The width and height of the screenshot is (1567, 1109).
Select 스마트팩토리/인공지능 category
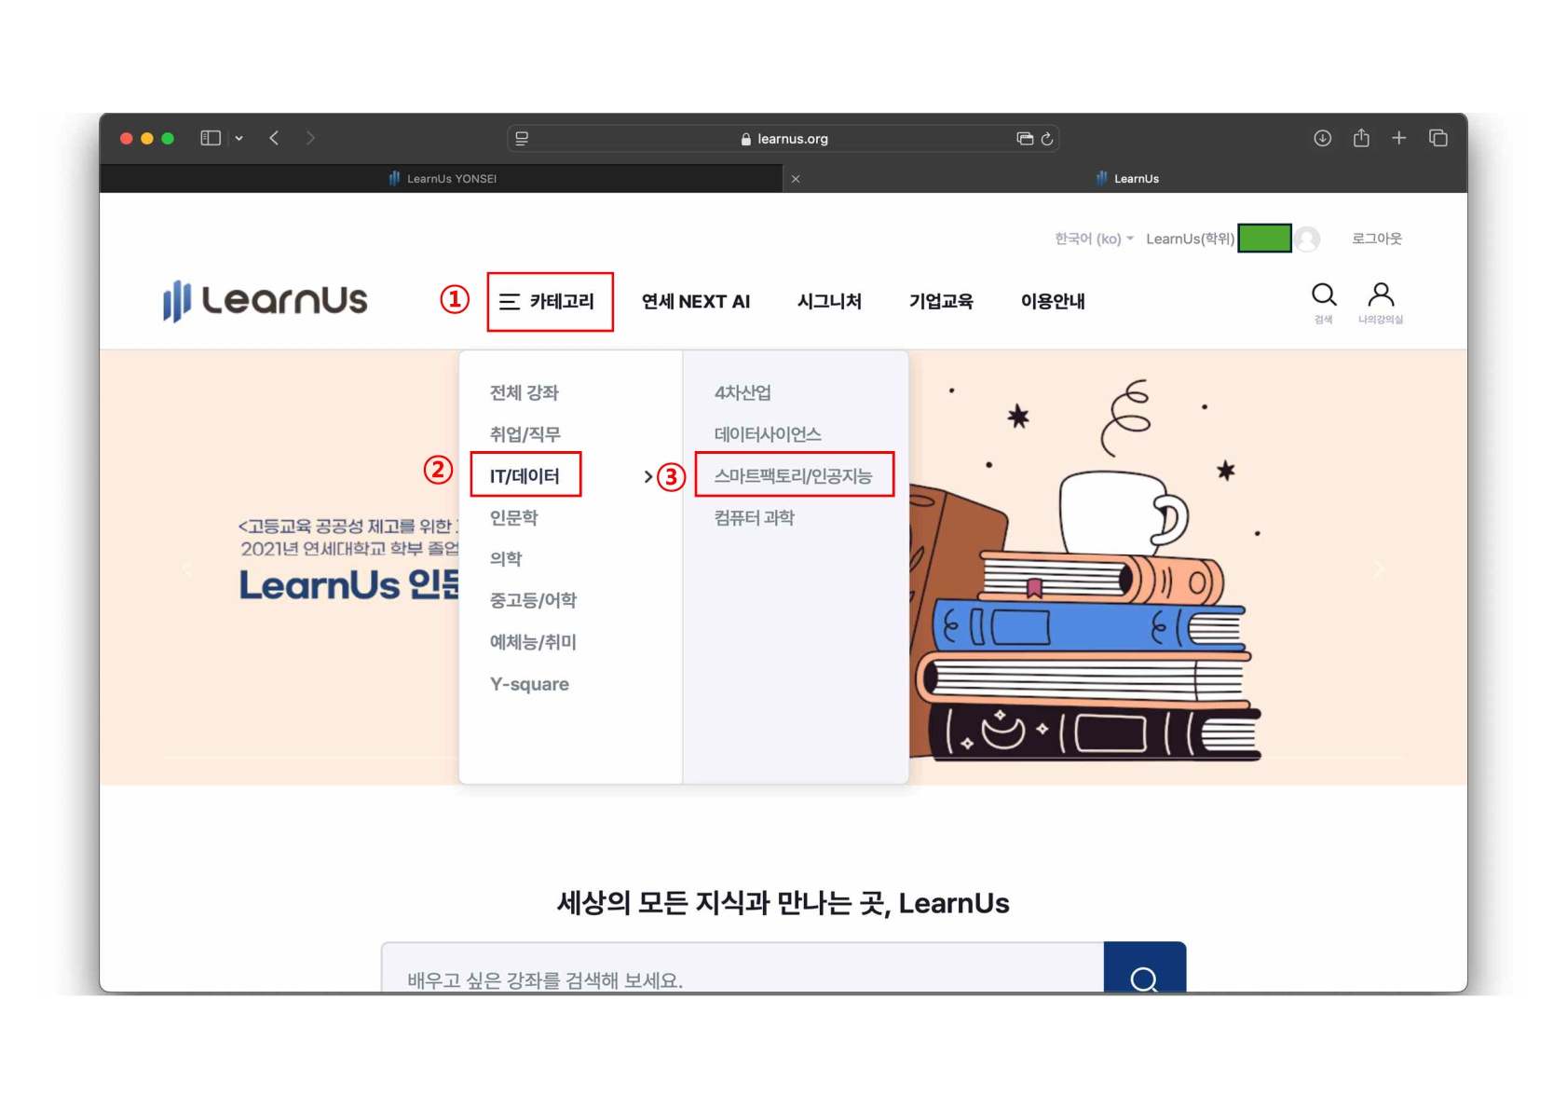(x=794, y=474)
